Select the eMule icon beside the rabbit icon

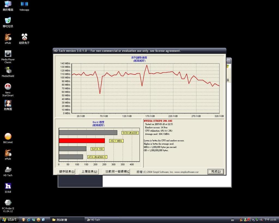pyautogui.click(x=8, y=39)
